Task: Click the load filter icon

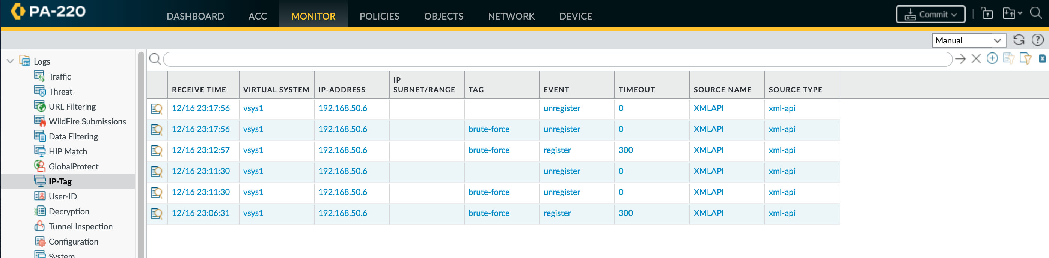Action: pos(1025,58)
